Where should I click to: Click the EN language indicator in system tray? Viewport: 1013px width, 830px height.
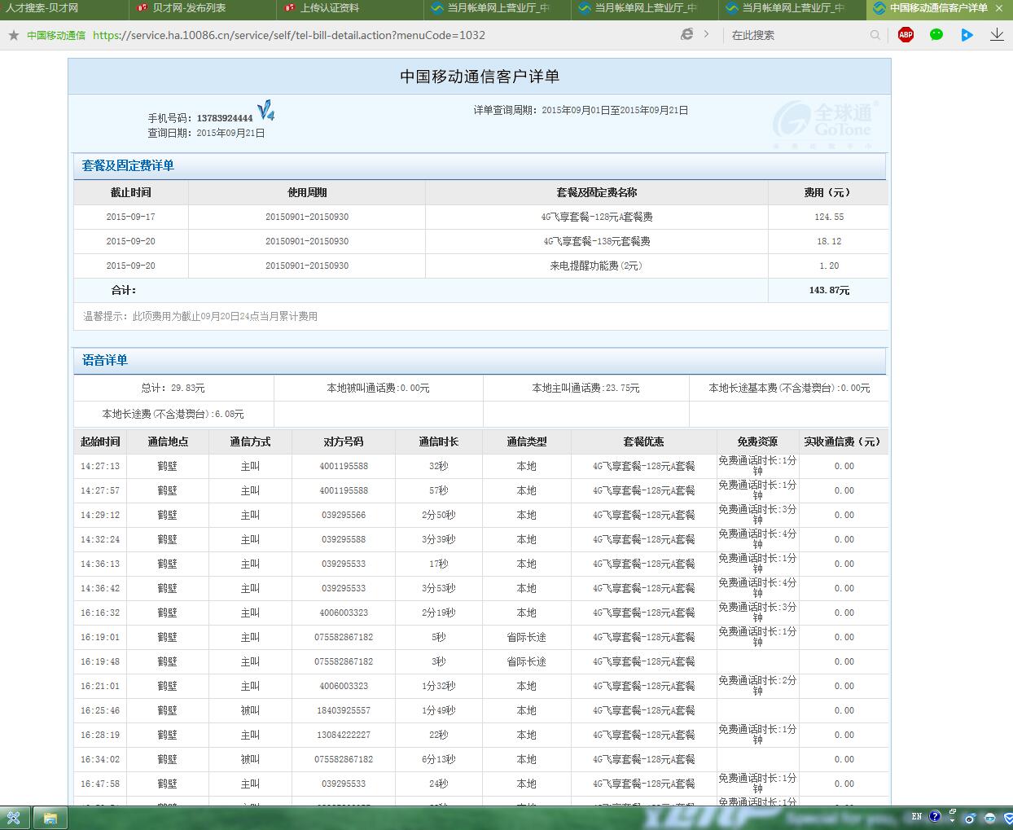pos(917,816)
